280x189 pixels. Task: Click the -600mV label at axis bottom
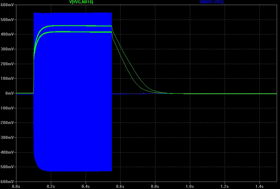click(7, 181)
